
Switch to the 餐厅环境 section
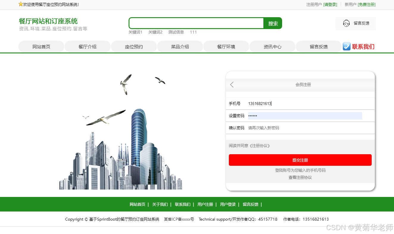click(x=226, y=46)
